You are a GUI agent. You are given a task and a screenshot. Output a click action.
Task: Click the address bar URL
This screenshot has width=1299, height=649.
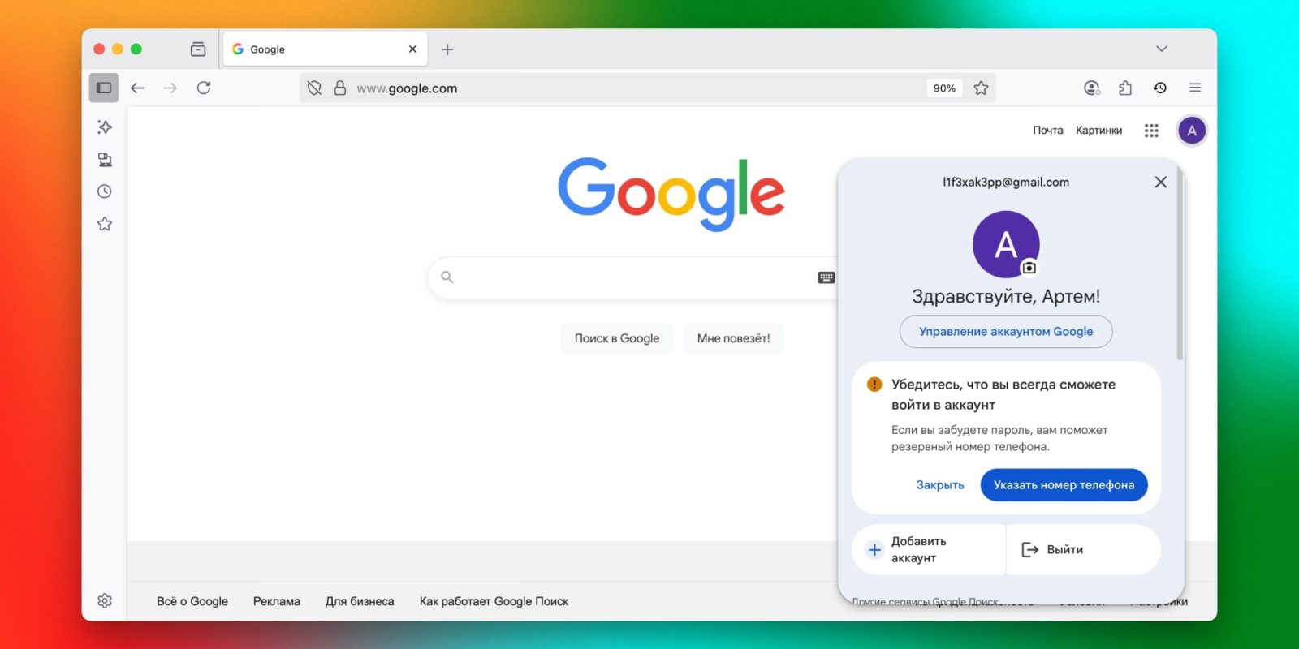(407, 88)
